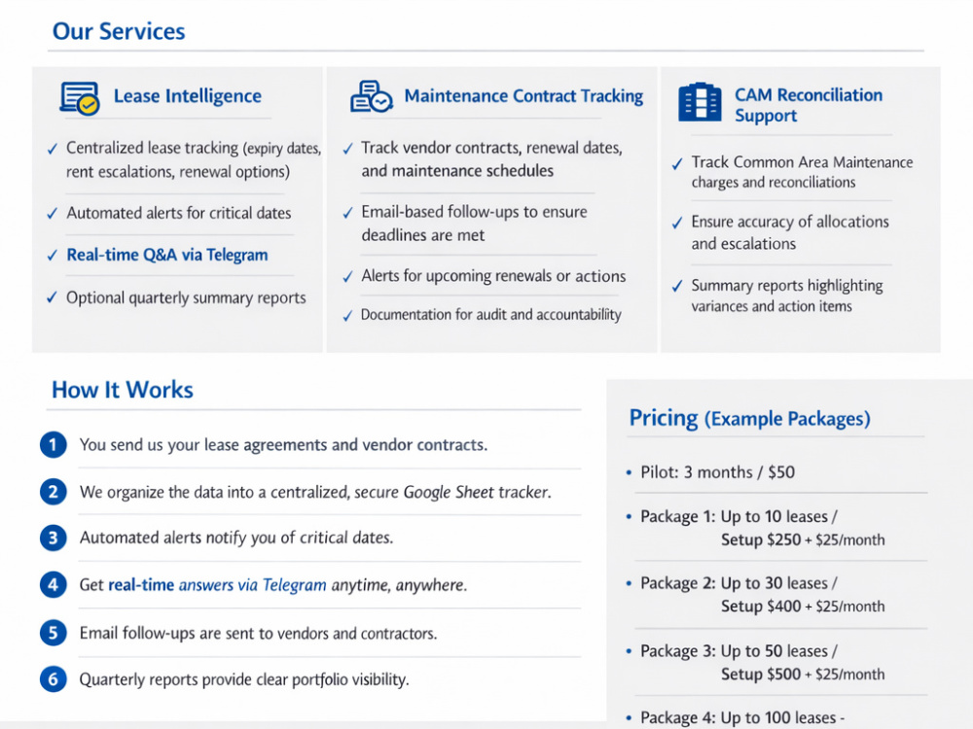Click the Lease Intelligence title
This screenshot has height=729, width=973.
point(188,96)
